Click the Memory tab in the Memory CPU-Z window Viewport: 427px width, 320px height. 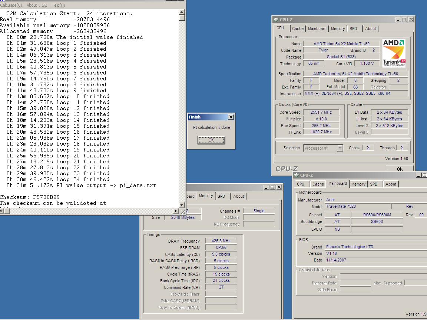206,196
